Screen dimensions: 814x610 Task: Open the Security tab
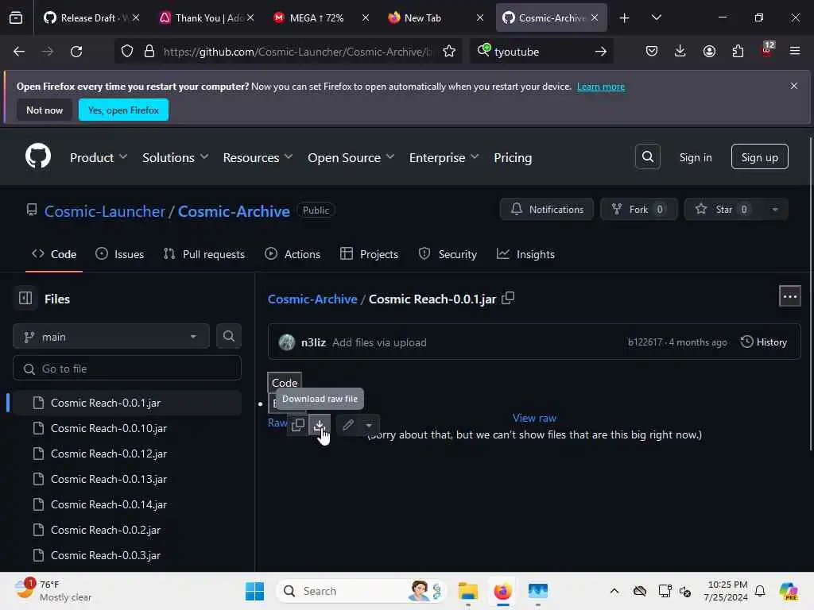tap(448, 254)
